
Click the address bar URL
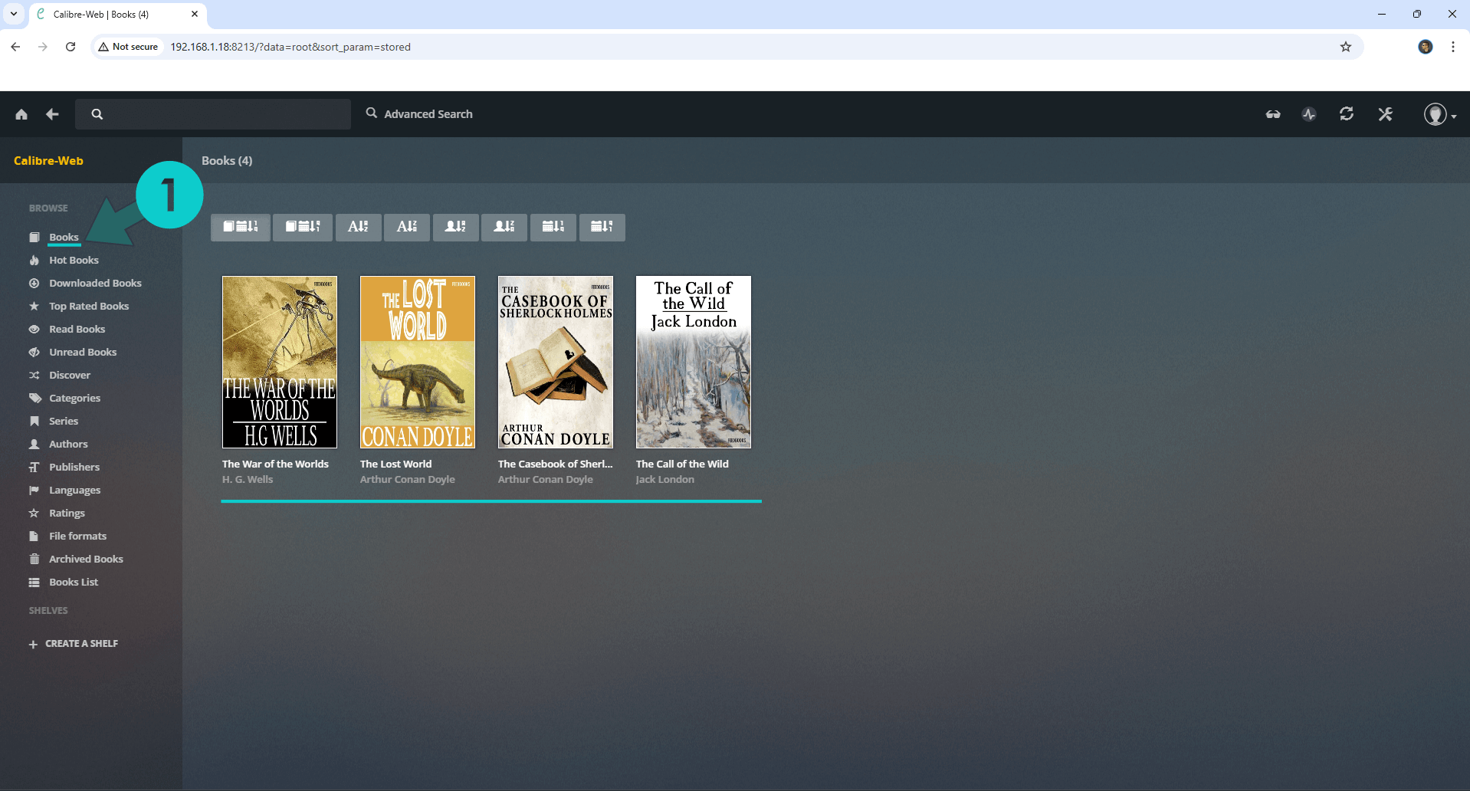pyautogui.click(x=290, y=47)
